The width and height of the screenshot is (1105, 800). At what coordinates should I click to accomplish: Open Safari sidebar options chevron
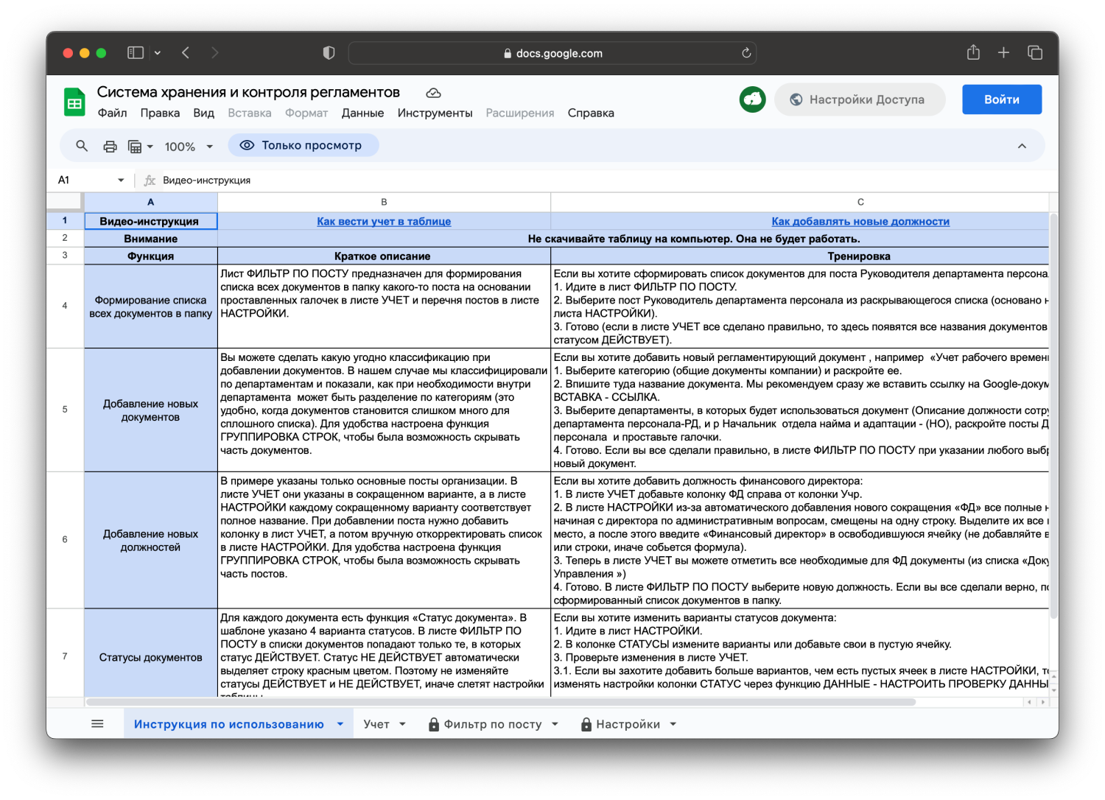(x=158, y=53)
